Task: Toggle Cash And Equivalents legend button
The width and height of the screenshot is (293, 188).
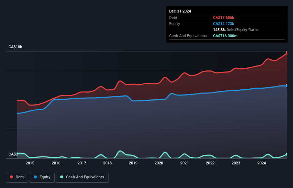Action: click(82, 177)
